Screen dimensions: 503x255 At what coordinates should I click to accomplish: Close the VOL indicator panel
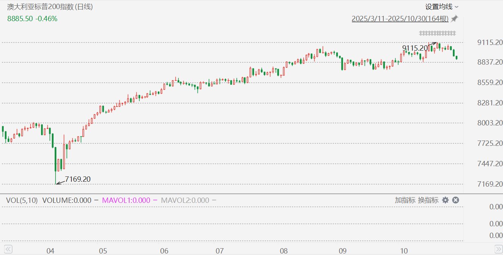pyautogui.click(x=455, y=200)
